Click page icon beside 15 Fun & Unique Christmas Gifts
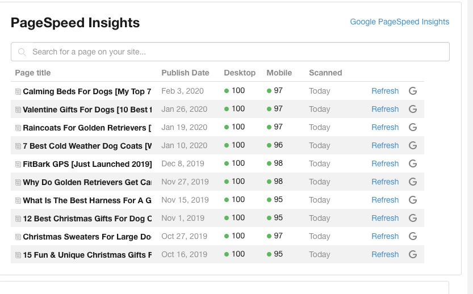The width and height of the screenshot is (473, 294). [18, 255]
